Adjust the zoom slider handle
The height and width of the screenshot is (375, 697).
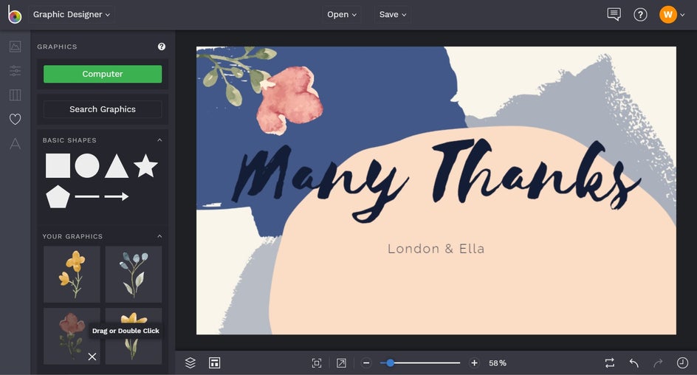(390, 363)
